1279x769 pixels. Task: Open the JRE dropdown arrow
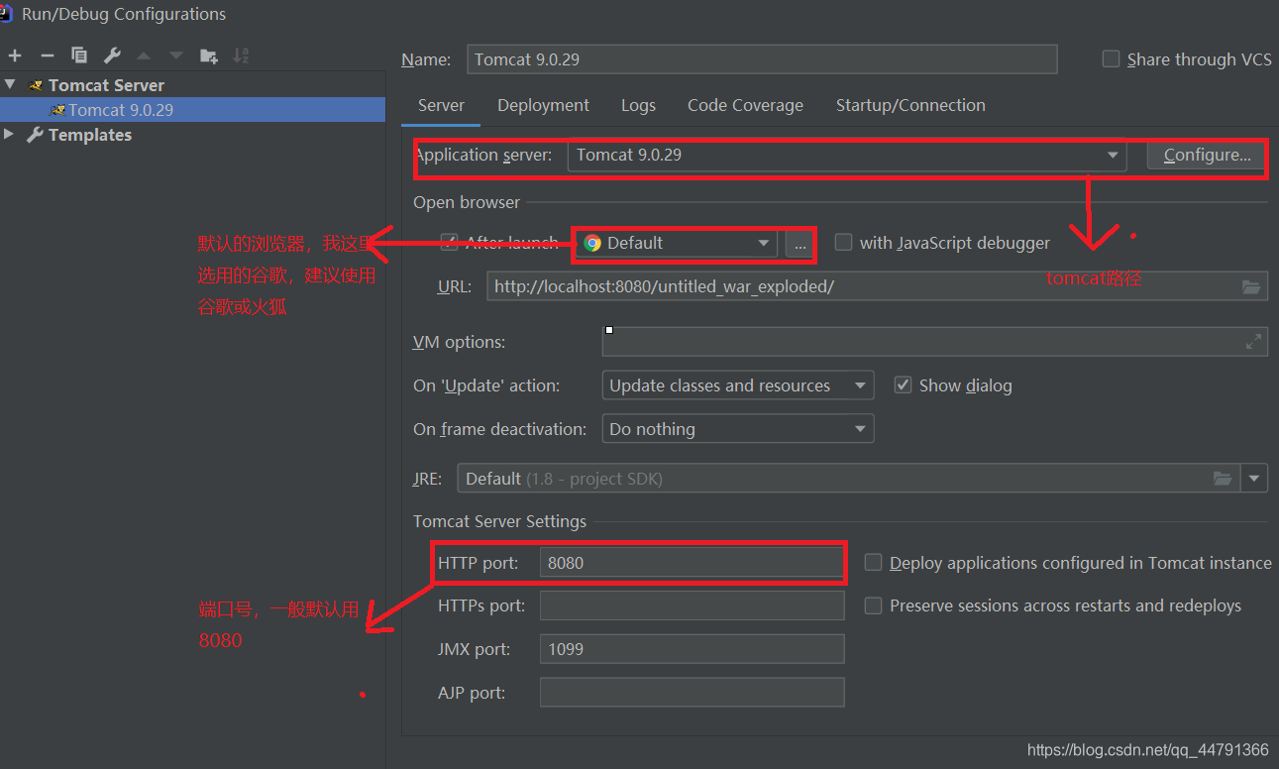[x=1254, y=479]
